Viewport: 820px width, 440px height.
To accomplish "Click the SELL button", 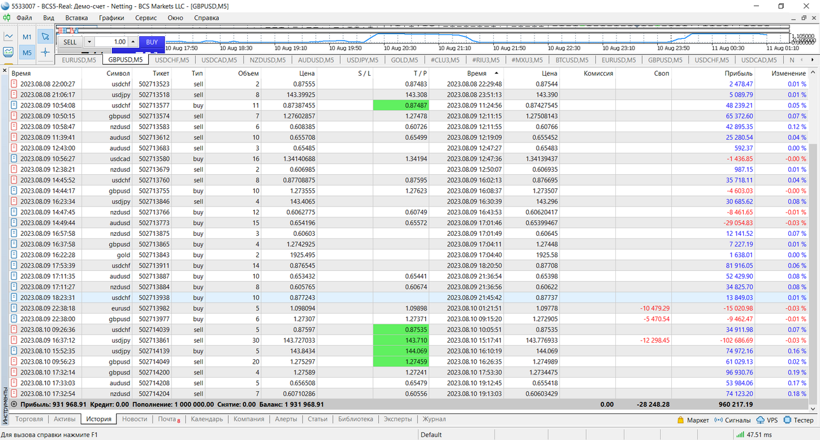I will tap(70, 42).
